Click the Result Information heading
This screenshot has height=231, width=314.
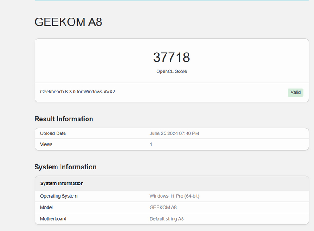pos(64,119)
